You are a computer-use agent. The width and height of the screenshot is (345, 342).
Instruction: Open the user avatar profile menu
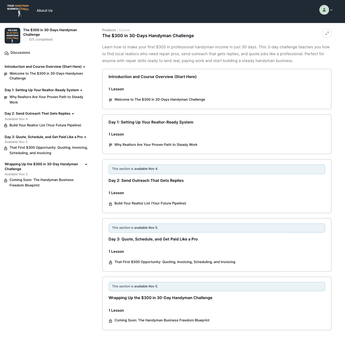[x=324, y=10]
